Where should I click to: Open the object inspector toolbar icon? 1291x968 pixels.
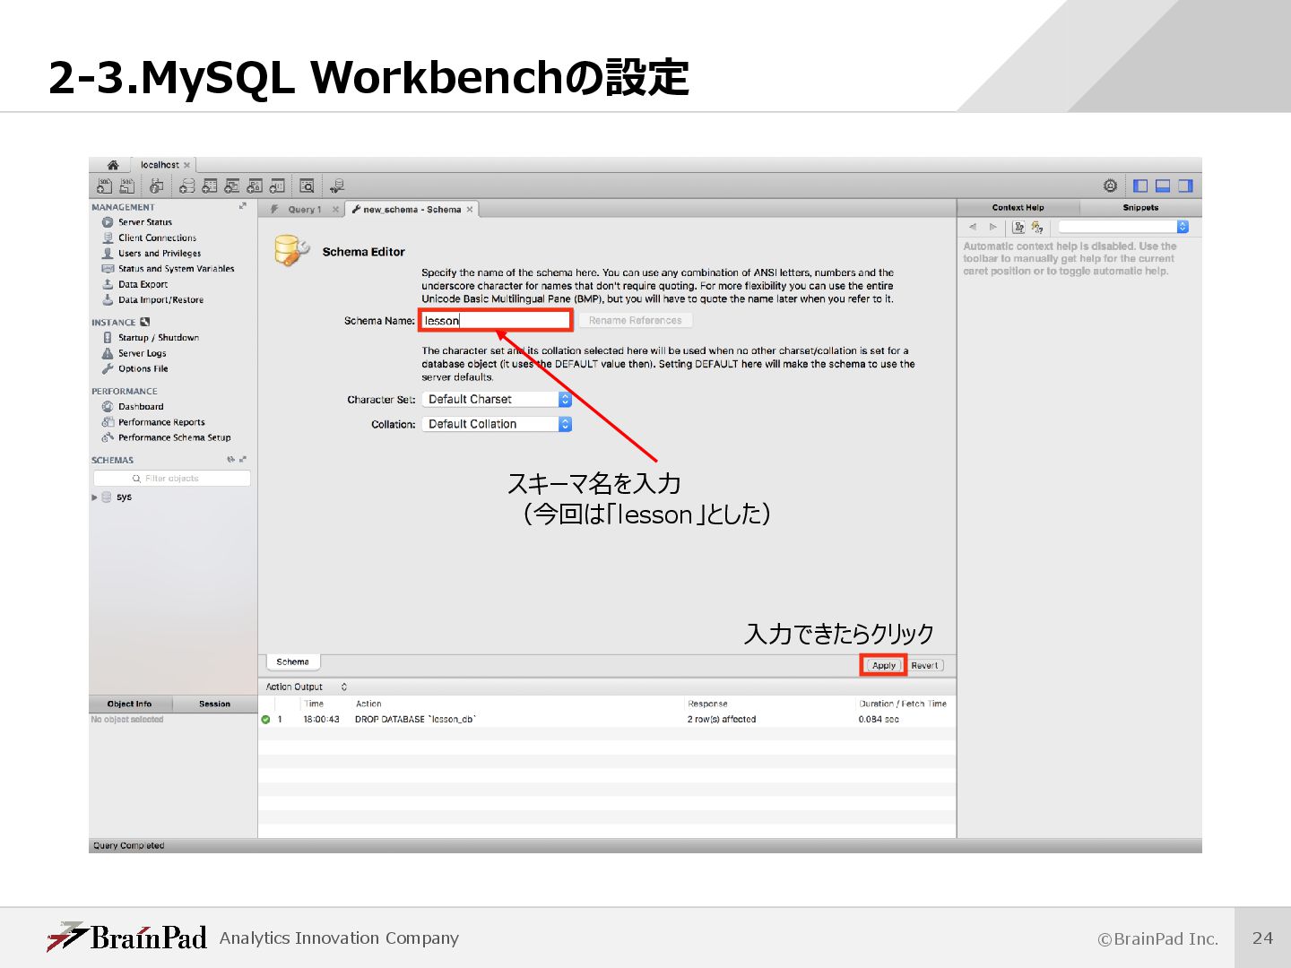[x=156, y=186]
